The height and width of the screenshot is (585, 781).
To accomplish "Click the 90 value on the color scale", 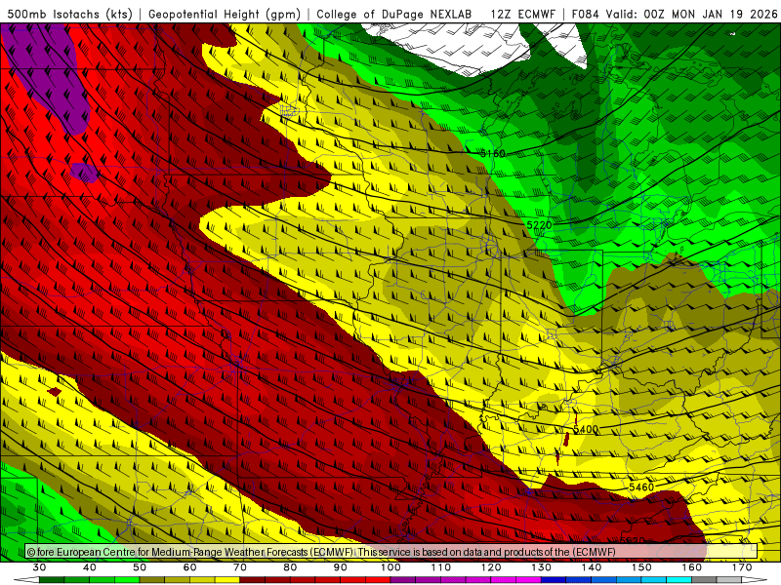I will pyautogui.click(x=341, y=567).
